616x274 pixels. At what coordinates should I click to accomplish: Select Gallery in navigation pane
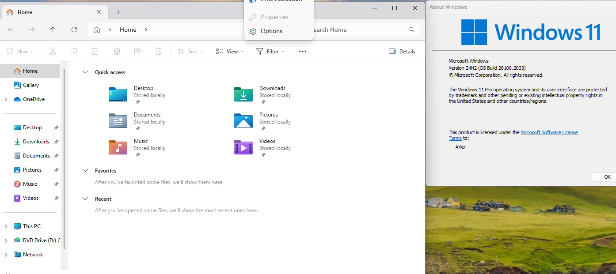(30, 85)
